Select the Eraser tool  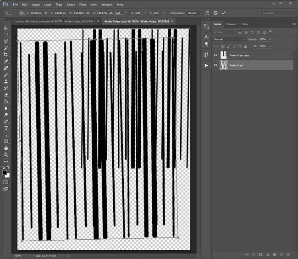6,95
